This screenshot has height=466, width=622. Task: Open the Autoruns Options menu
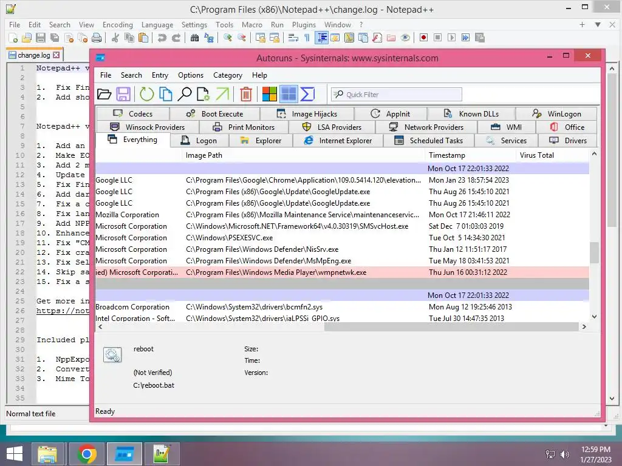[190, 75]
